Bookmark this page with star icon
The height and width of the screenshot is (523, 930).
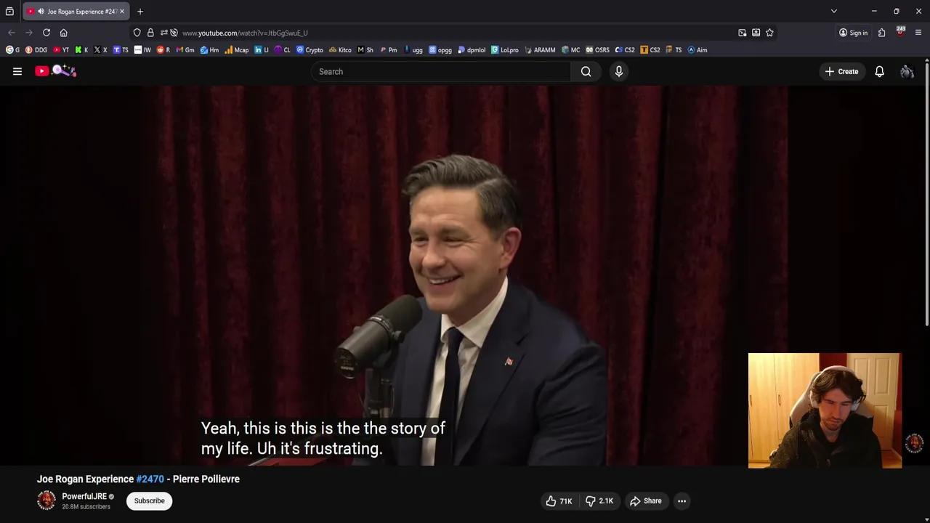769,33
